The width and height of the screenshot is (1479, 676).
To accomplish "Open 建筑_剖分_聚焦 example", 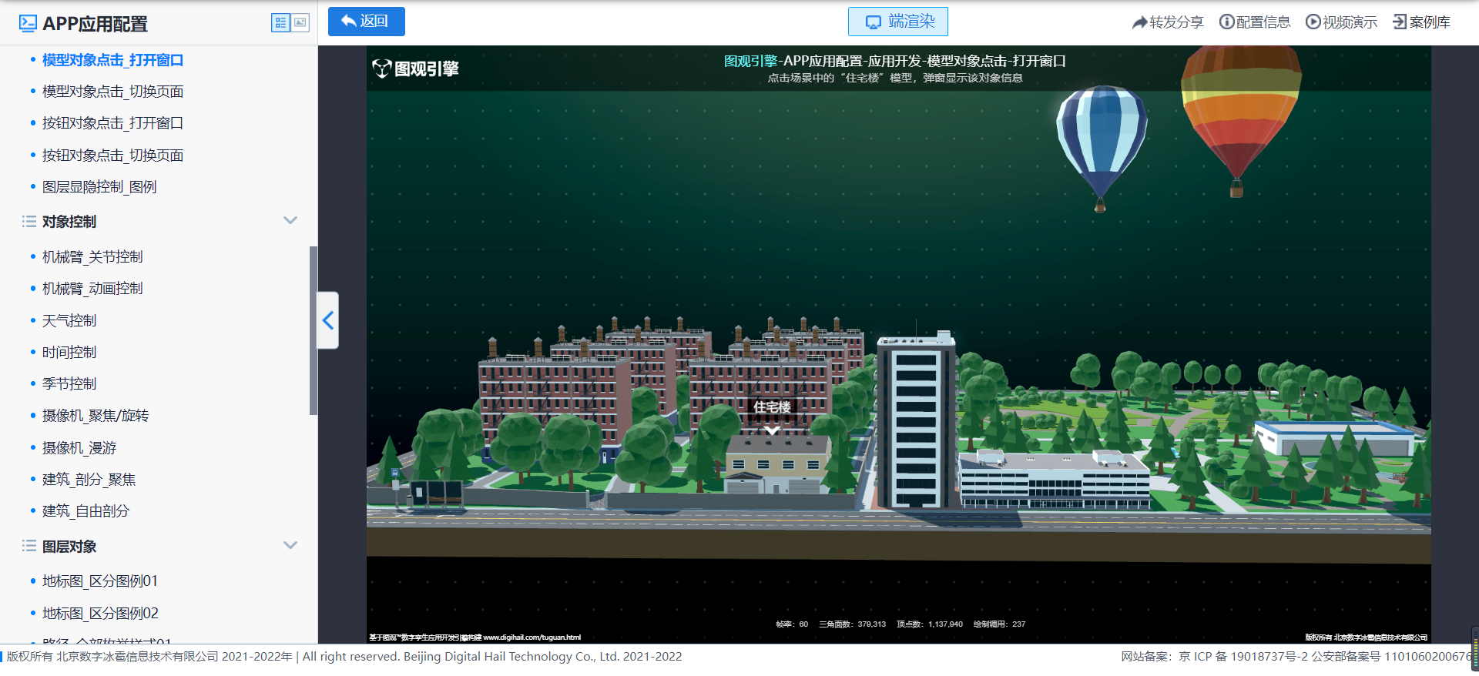I will tap(89, 480).
